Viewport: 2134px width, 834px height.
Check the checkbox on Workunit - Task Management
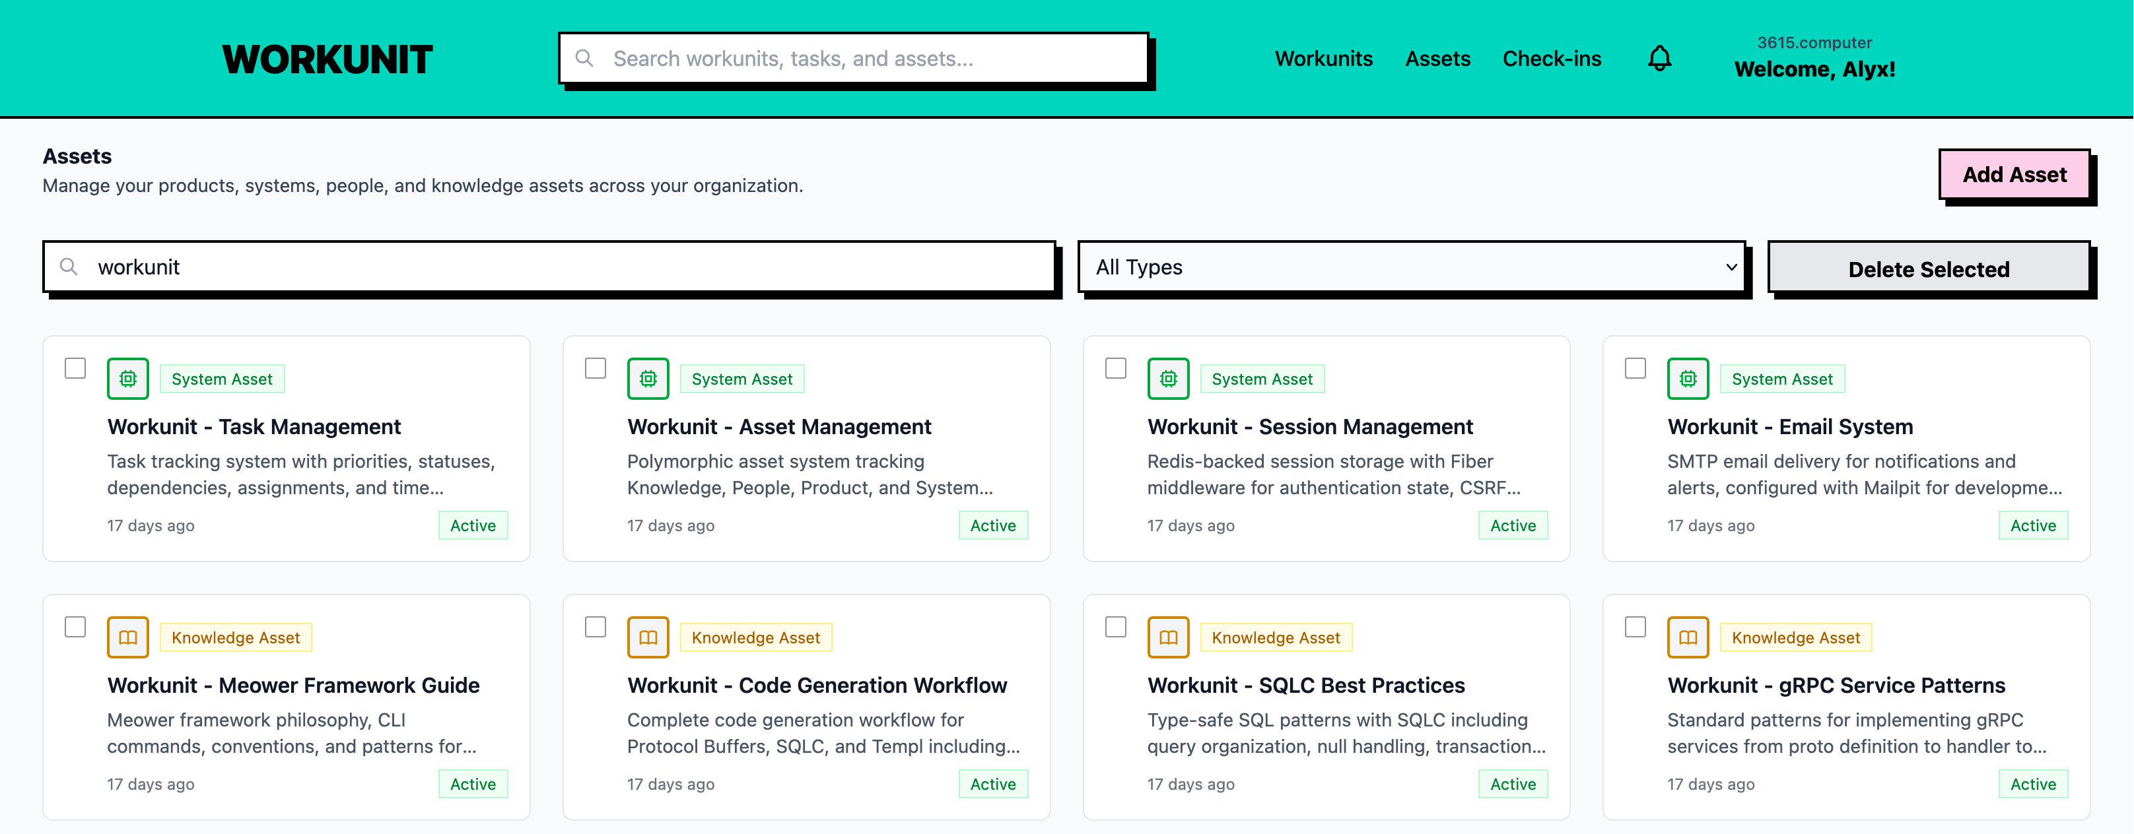click(75, 368)
